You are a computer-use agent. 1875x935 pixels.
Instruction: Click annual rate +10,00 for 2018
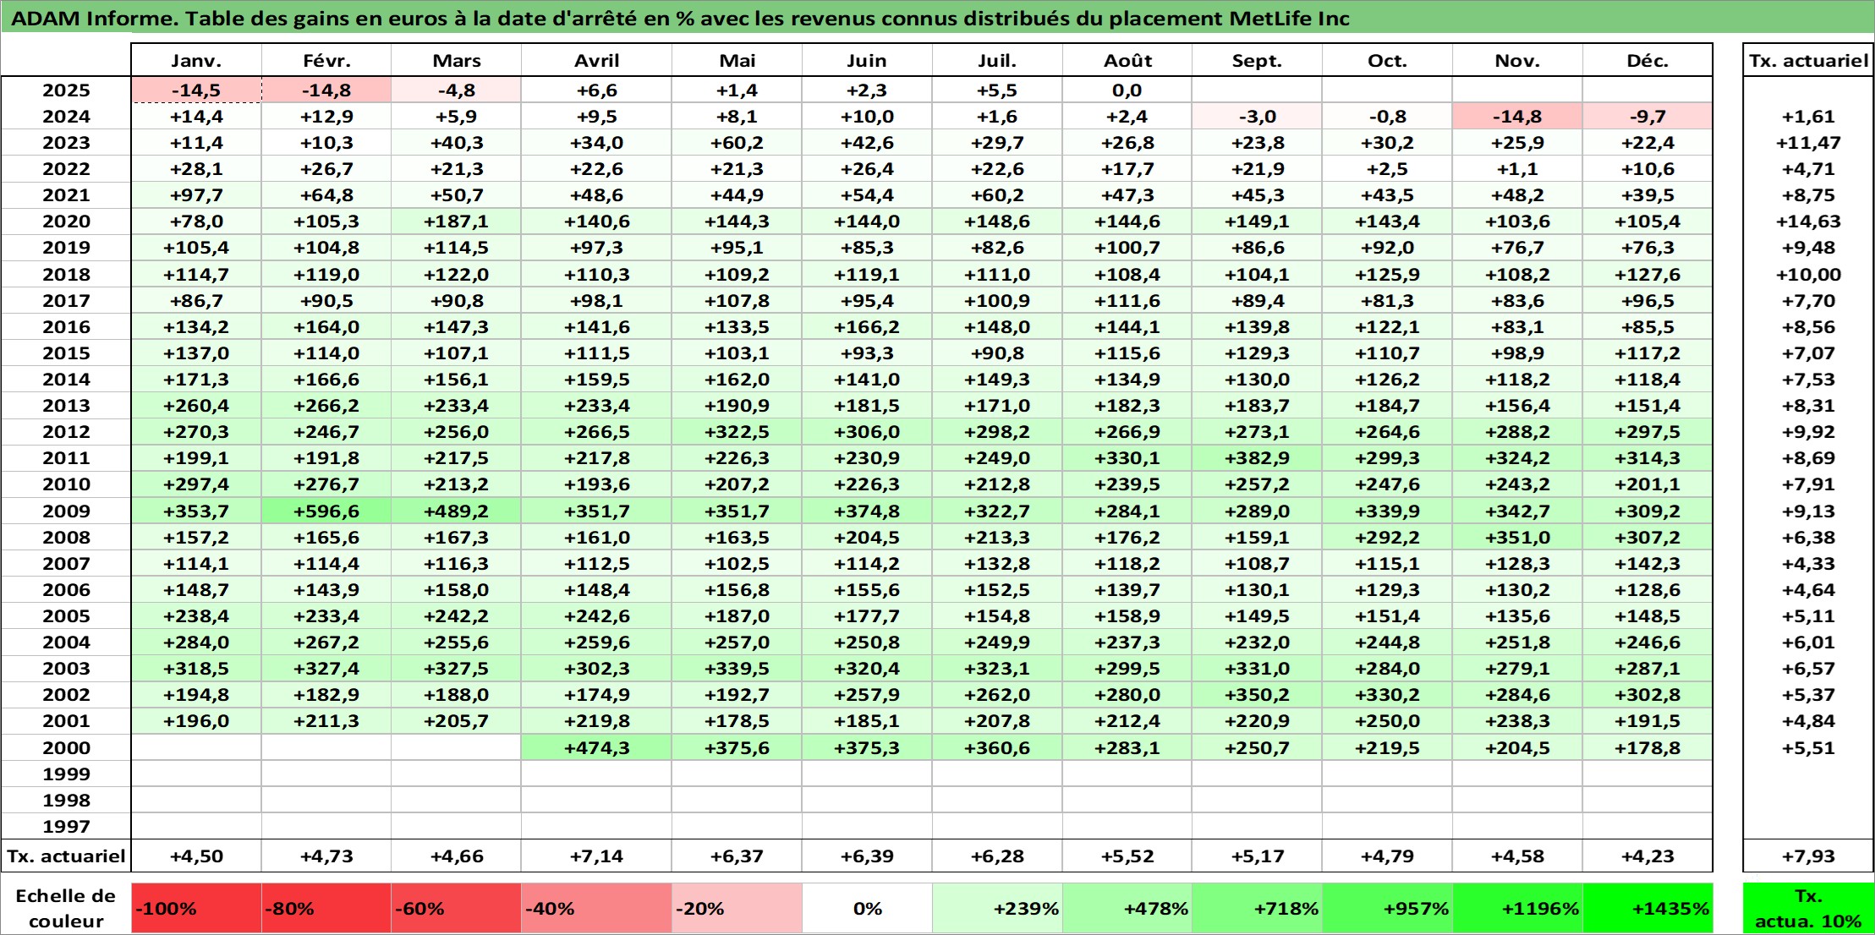coord(1808,275)
